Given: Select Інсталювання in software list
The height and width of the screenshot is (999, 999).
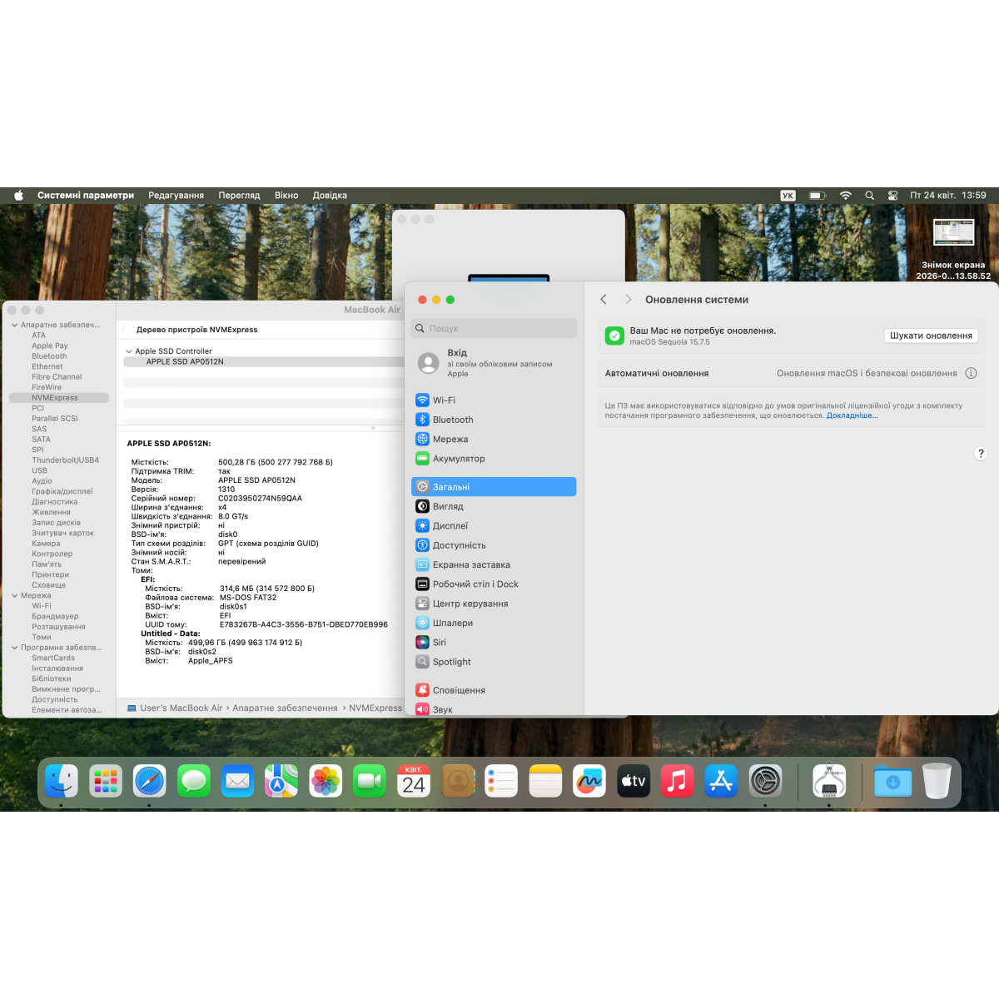Looking at the screenshot, I should point(58,668).
